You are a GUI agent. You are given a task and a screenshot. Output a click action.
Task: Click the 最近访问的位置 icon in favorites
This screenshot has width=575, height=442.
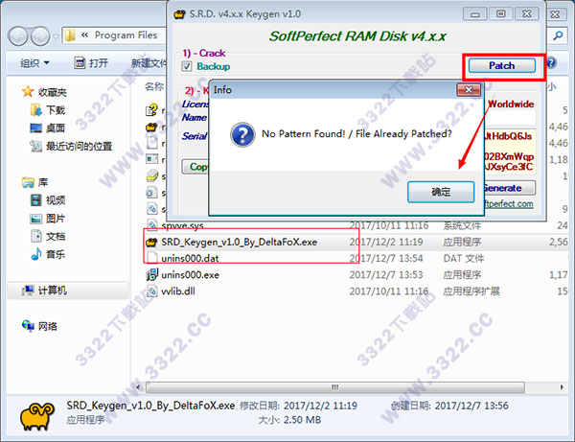(x=36, y=146)
